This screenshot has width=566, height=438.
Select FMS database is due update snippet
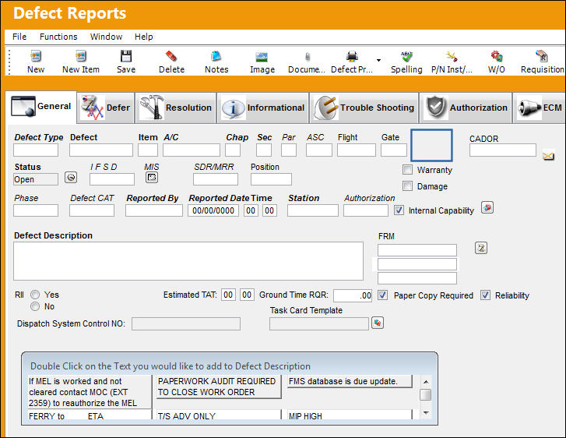click(x=350, y=381)
